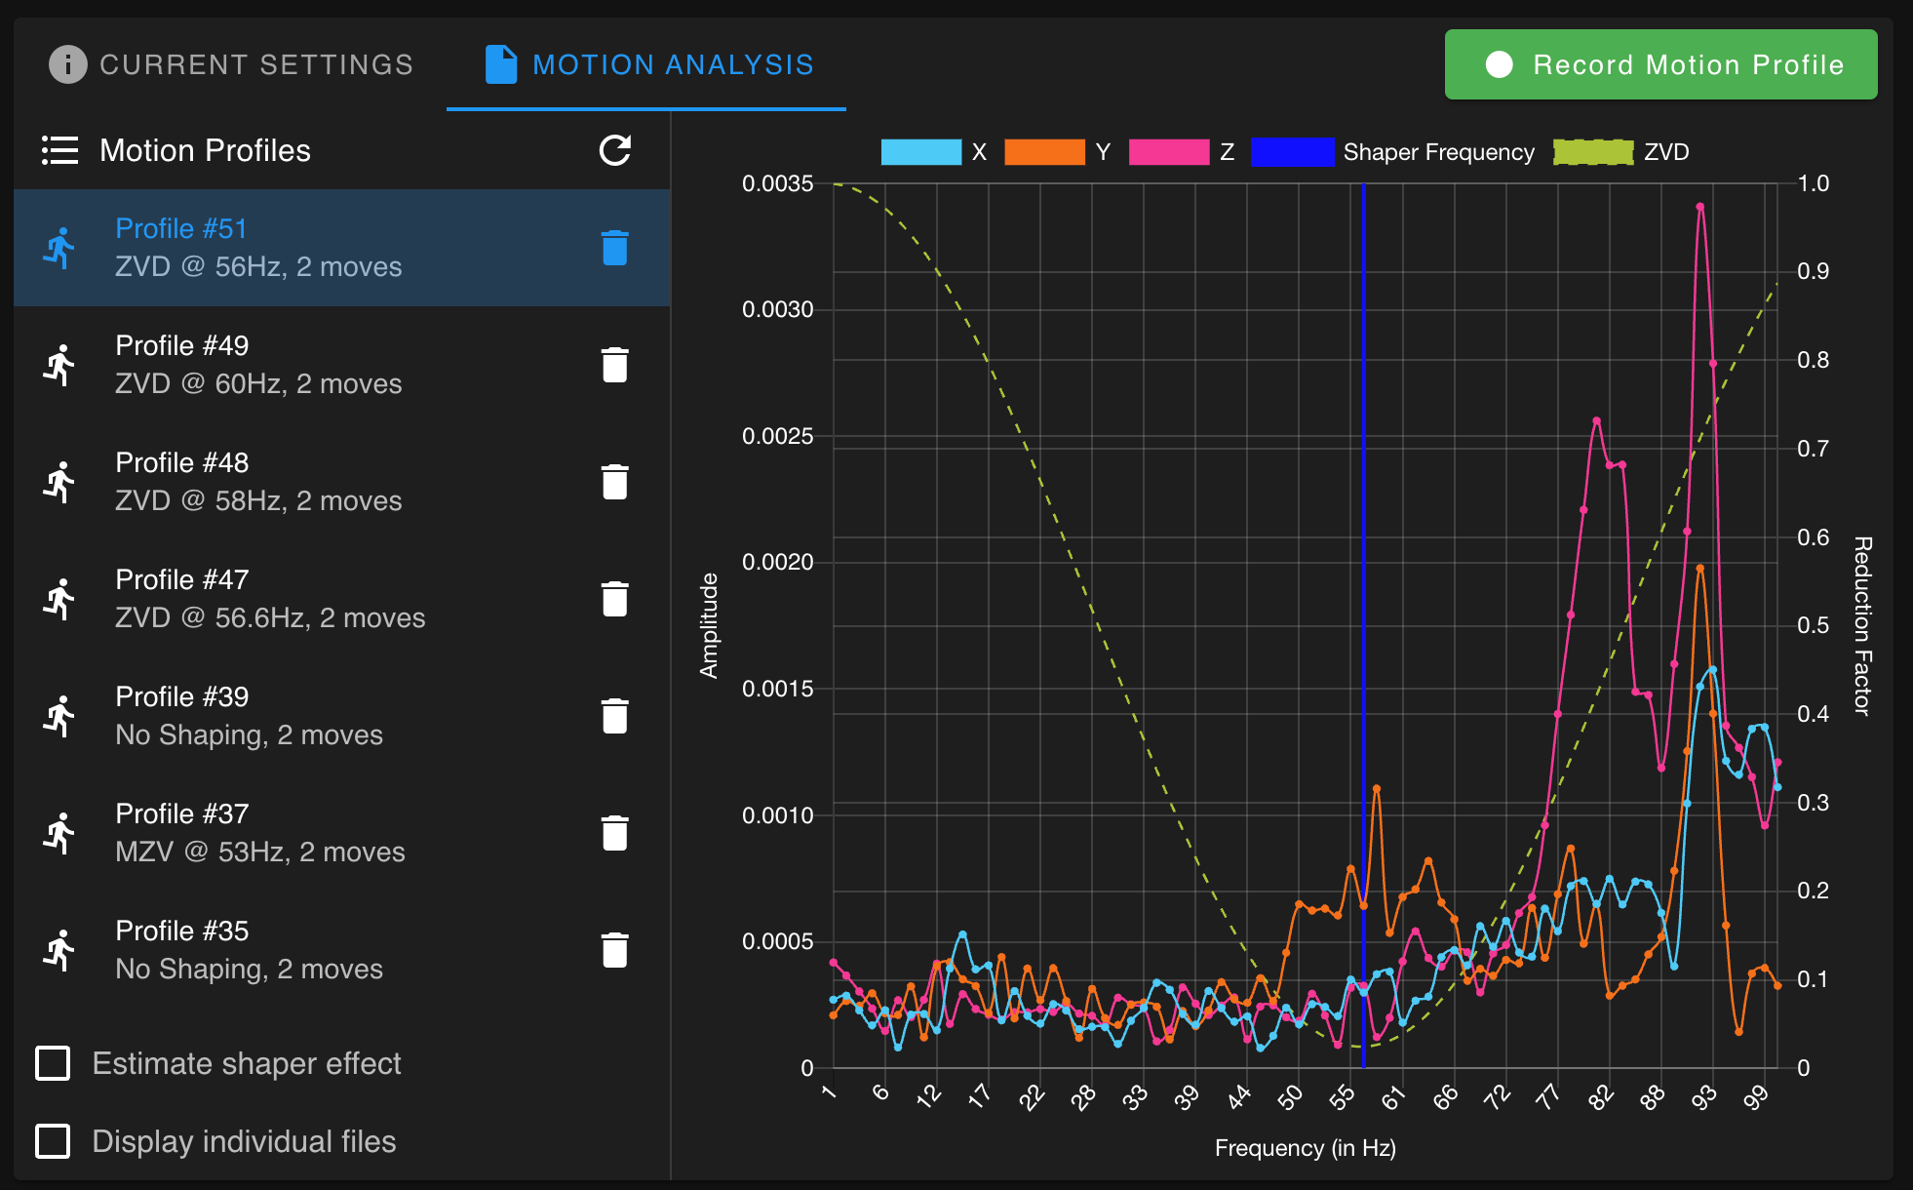Start Record Motion Profile
The image size is (1913, 1190).
coord(1660,64)
